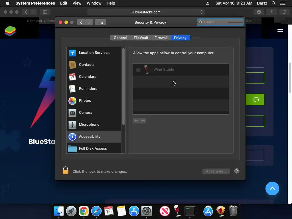Click the Safari page vertical scrollbar
Image resolution: width=292 pixels, height=219 pixels.
(x=290, y=78)
